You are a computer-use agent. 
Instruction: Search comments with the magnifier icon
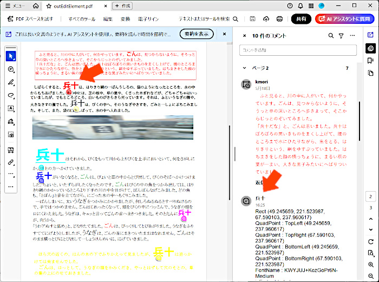[331, 36]
